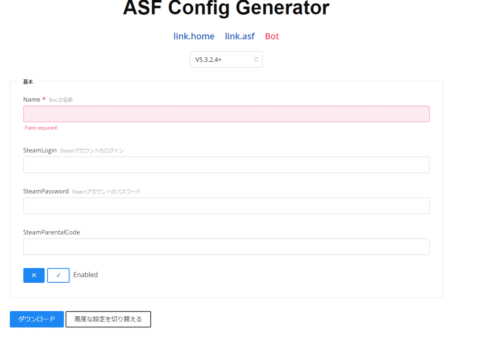Open the ASF version dropdown showing V5.3.2.4+
The height and width of the screenshot is (341, 484).
pos(226,59)
